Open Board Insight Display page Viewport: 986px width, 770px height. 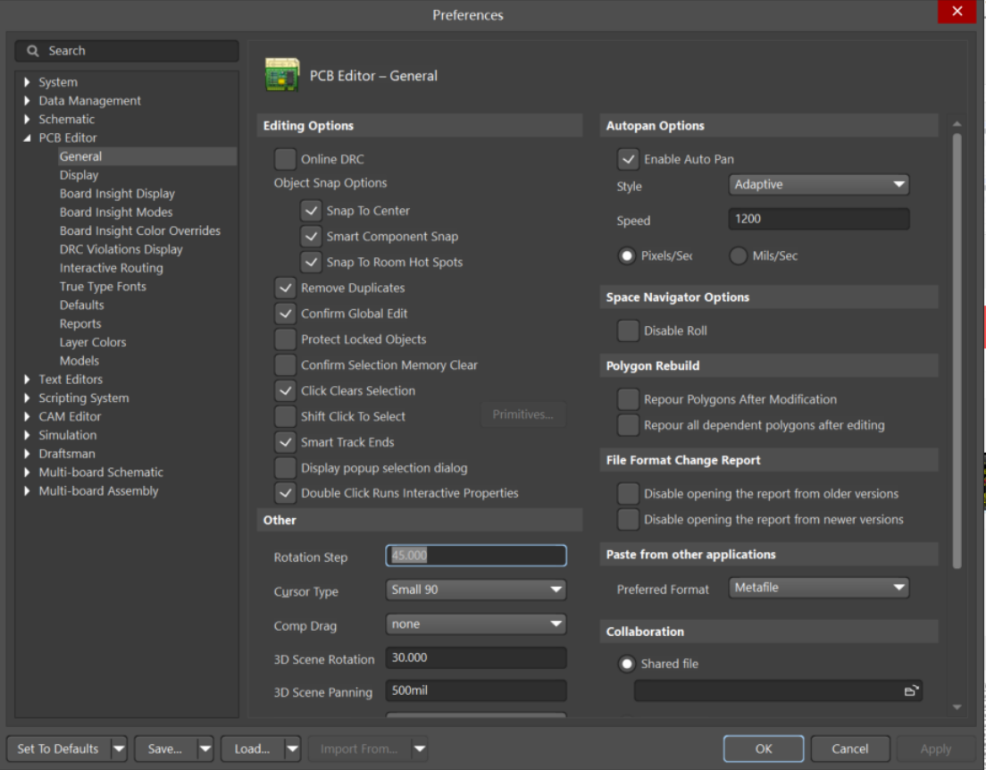coord(117,194)
